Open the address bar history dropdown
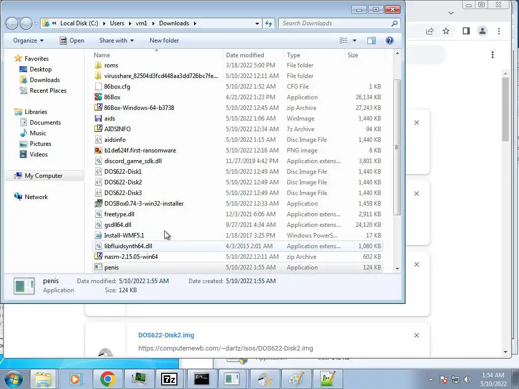This screenshot has width=519, height=389. coord(257,23)
